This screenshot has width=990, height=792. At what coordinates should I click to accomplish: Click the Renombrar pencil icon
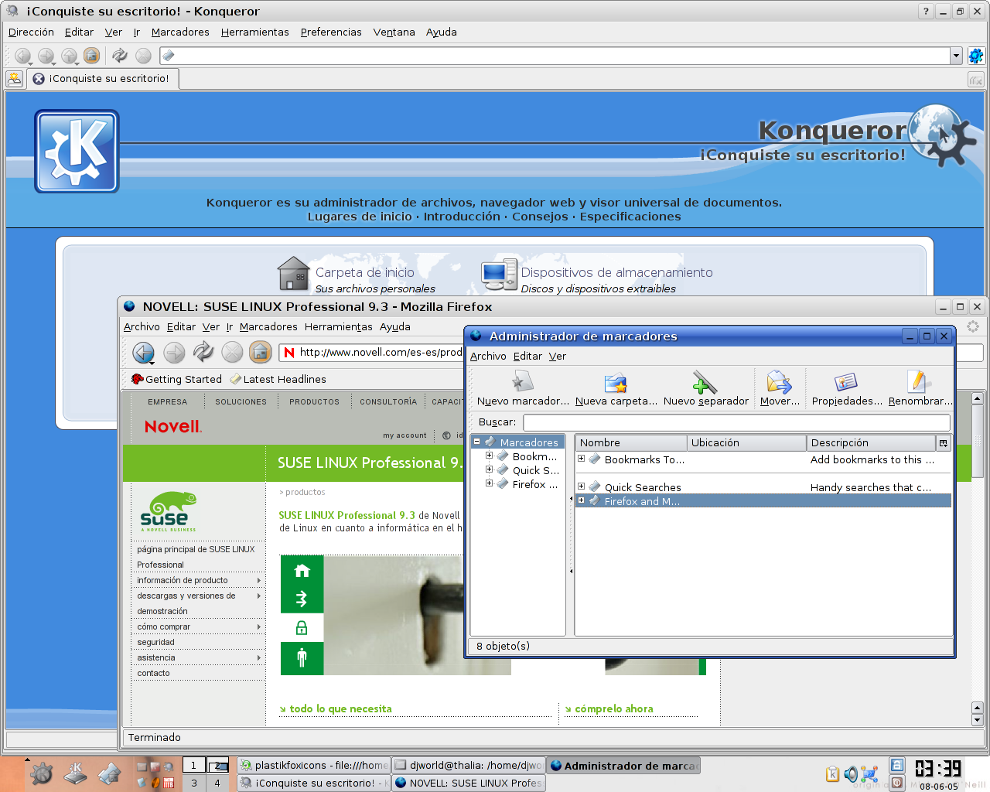tap(918, 382)
